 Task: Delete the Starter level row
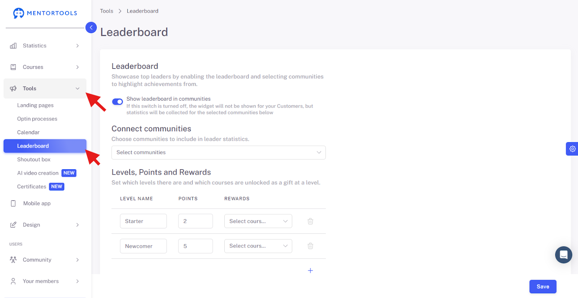[310, 221]
